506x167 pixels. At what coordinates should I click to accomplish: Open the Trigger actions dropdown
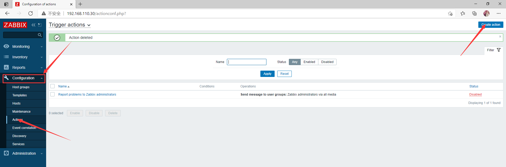point(70,25)
